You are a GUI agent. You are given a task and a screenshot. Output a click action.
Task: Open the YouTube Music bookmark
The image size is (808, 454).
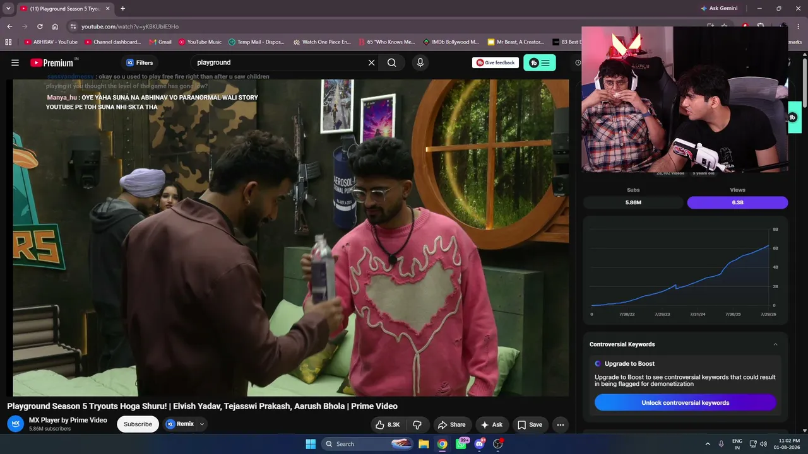pyautogui.click(x=200, y=42)
